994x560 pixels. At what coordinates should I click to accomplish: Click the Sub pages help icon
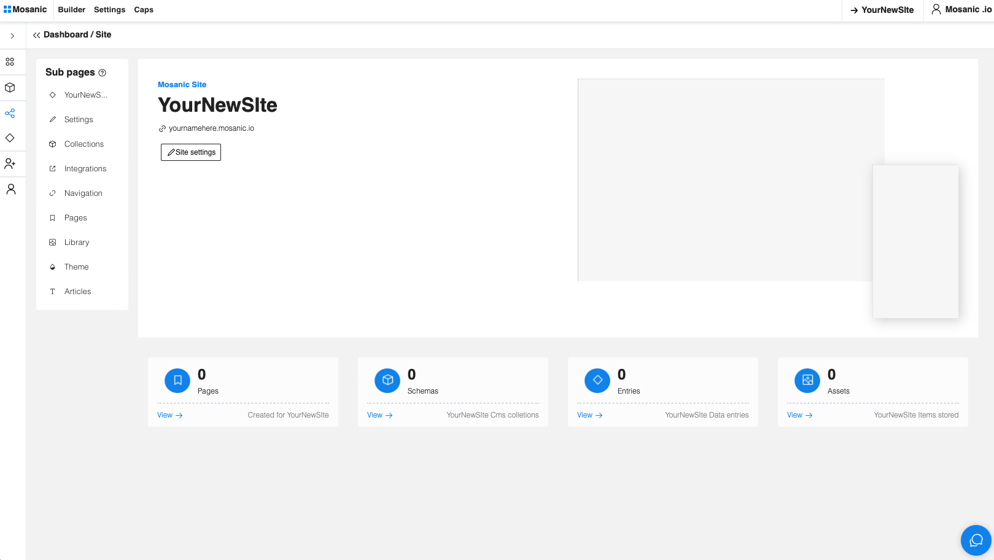tap(103, 73)
